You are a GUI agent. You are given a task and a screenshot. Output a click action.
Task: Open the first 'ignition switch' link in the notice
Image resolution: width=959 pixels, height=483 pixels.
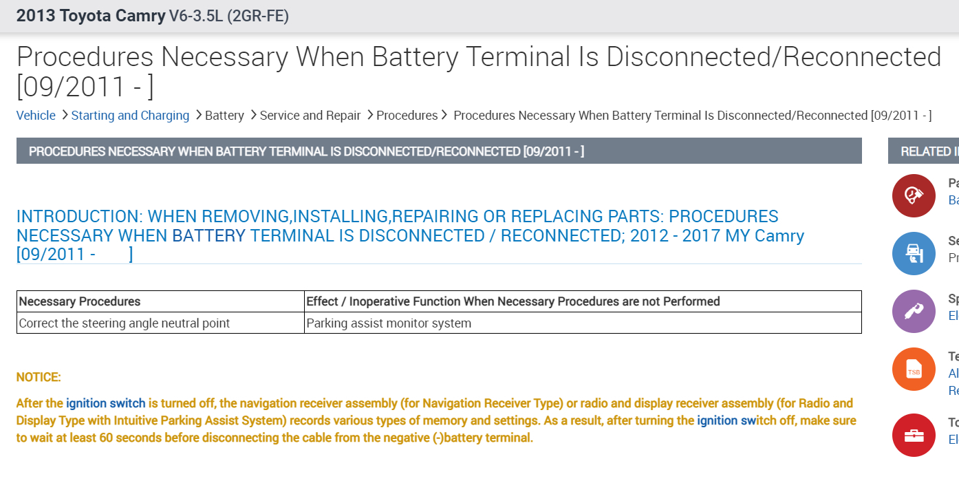[106, 403]
